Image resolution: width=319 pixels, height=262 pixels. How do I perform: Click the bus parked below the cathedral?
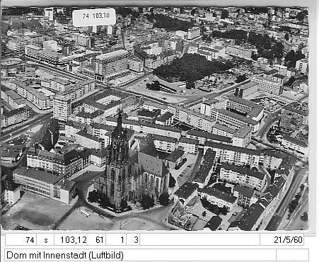tap(85, 213)
